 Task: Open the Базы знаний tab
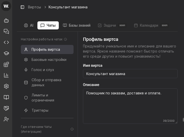pyautogui.click(x=77, y=25)
